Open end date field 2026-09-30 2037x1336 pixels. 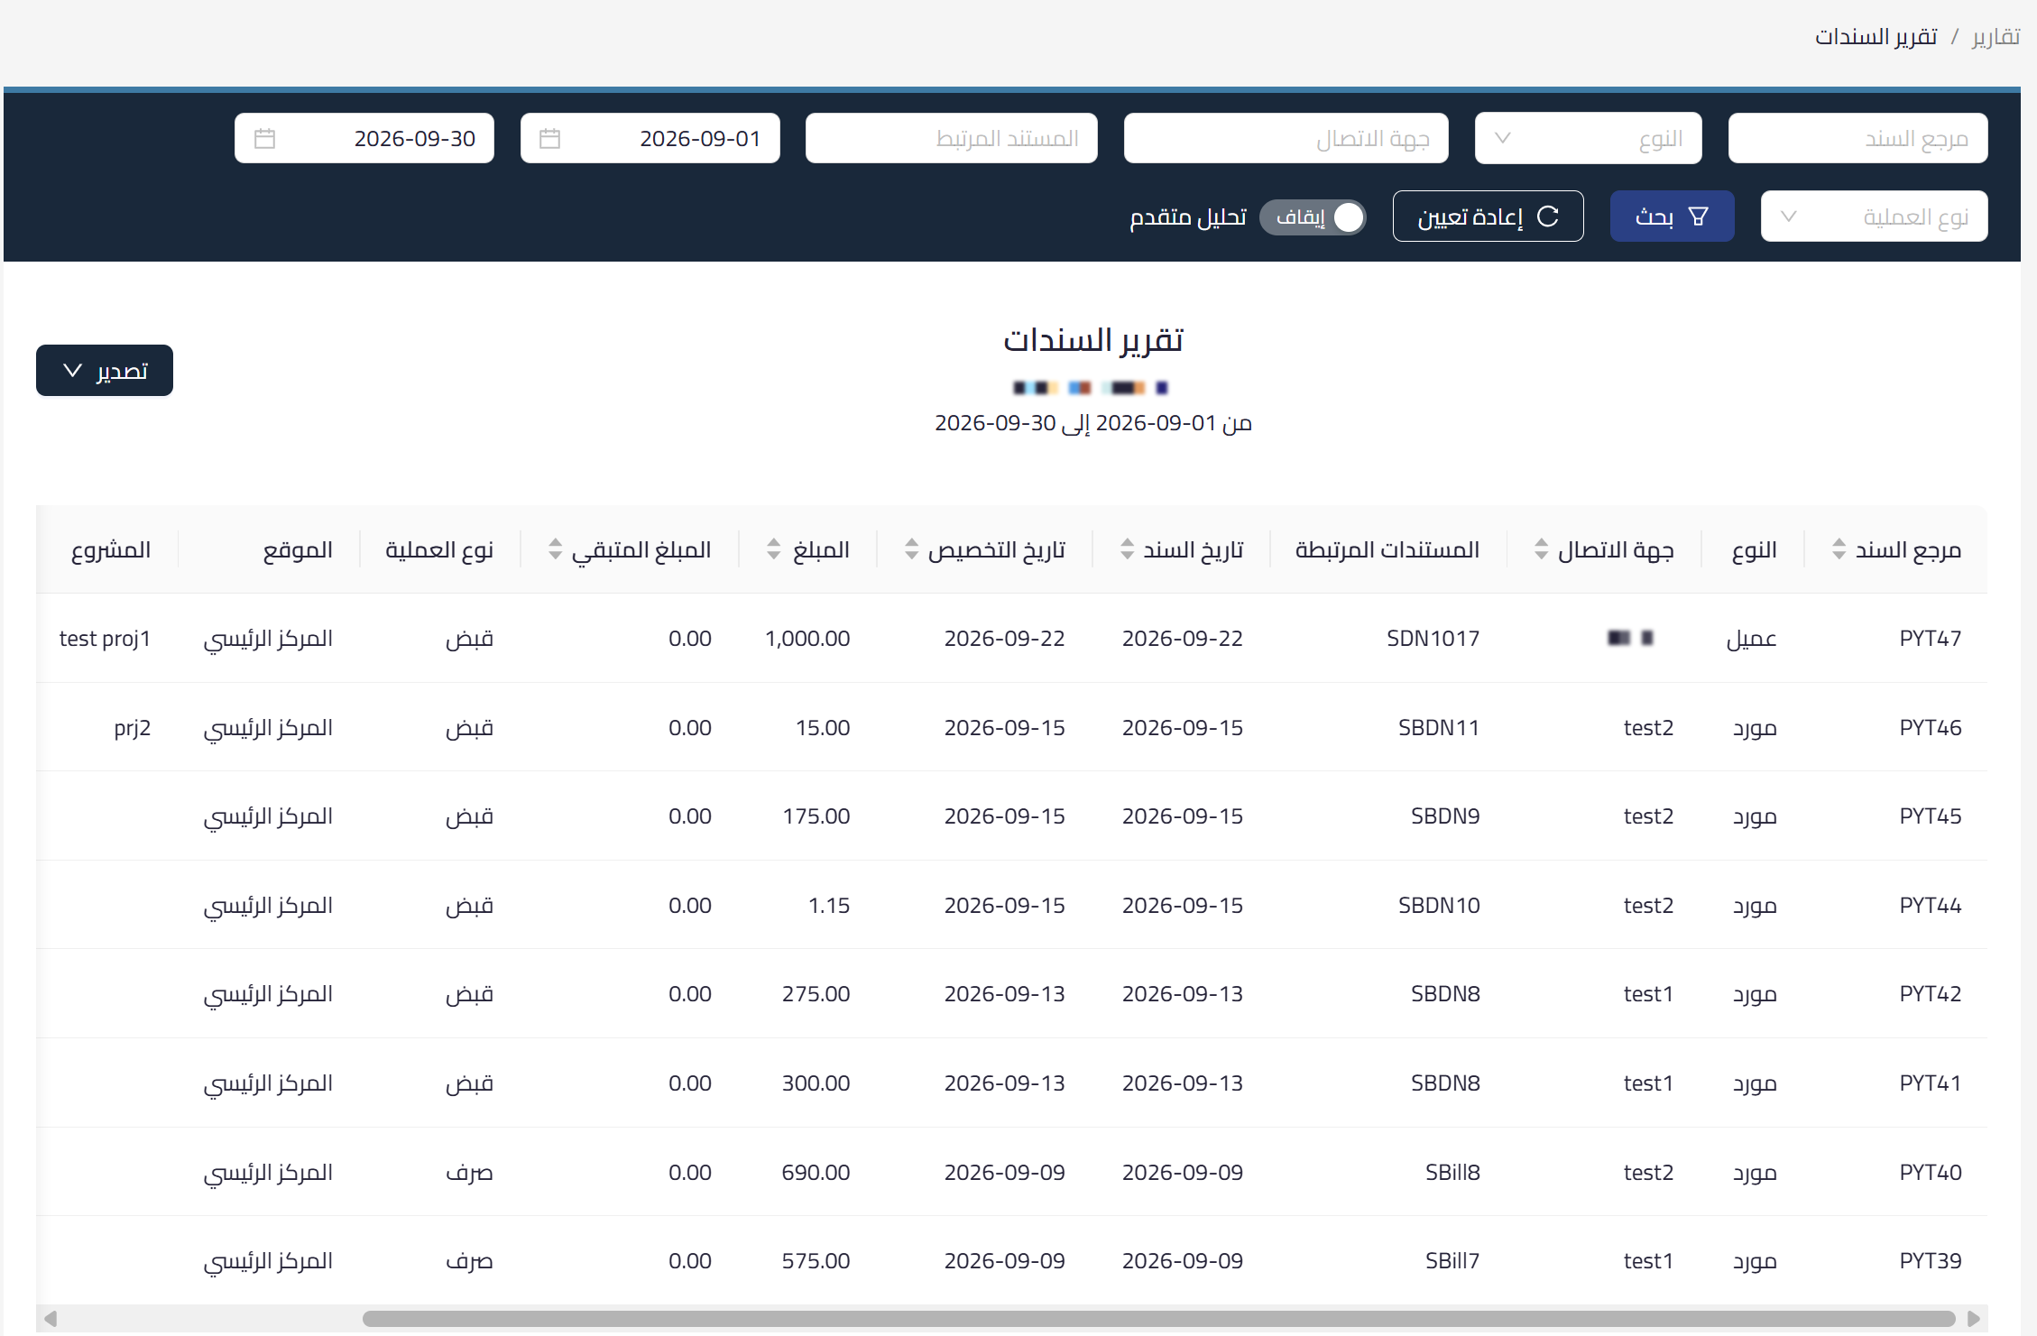[364, 138]
